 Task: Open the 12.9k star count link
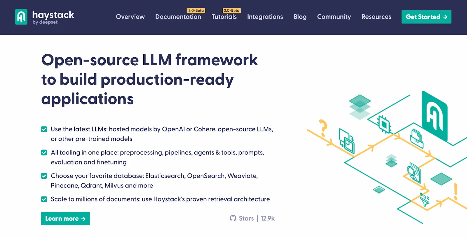pos(267,218)
